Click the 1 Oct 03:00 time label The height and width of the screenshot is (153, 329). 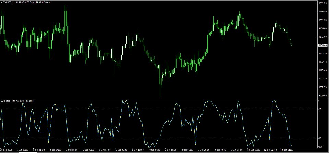[22, 150]
